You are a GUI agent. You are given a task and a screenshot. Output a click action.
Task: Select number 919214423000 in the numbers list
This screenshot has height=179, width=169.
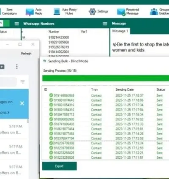tap(59, 38)
